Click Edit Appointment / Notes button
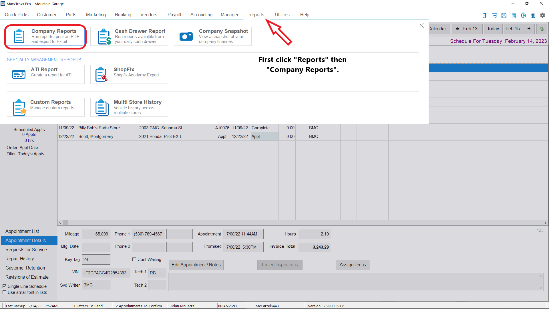 coord(196,265)
